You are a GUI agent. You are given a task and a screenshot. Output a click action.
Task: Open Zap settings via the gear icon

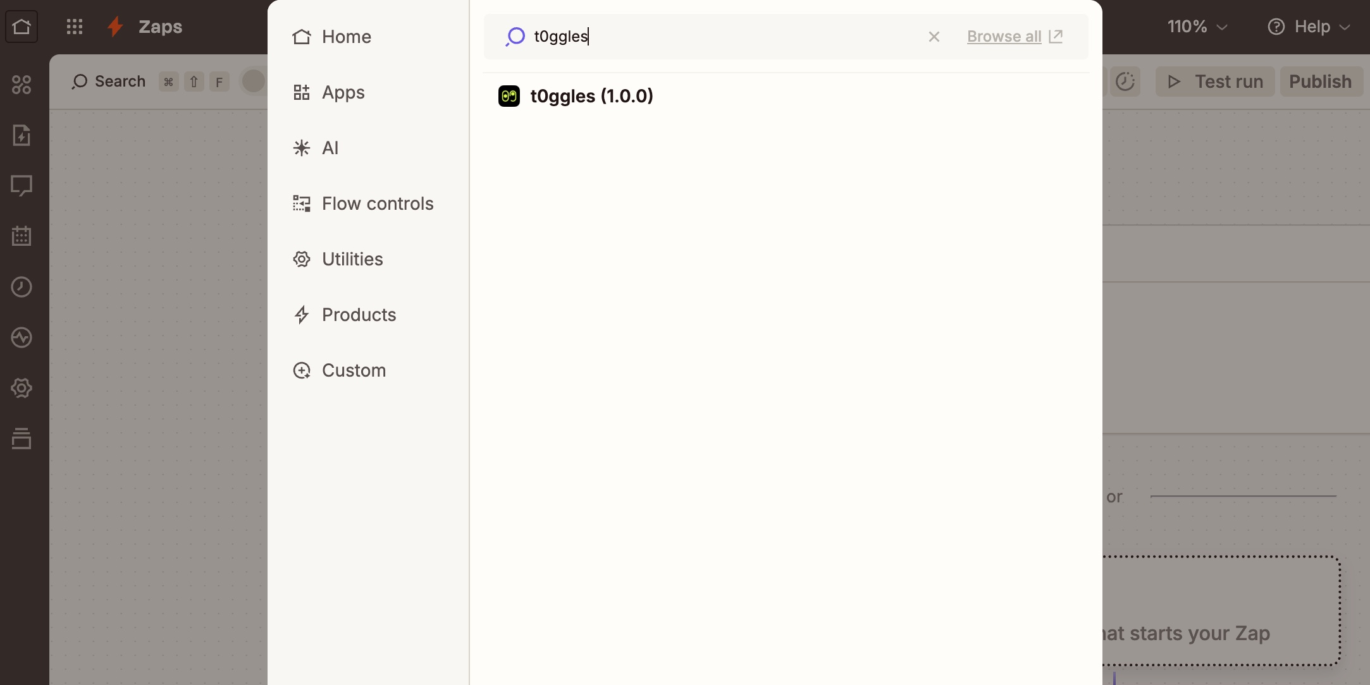22,388
